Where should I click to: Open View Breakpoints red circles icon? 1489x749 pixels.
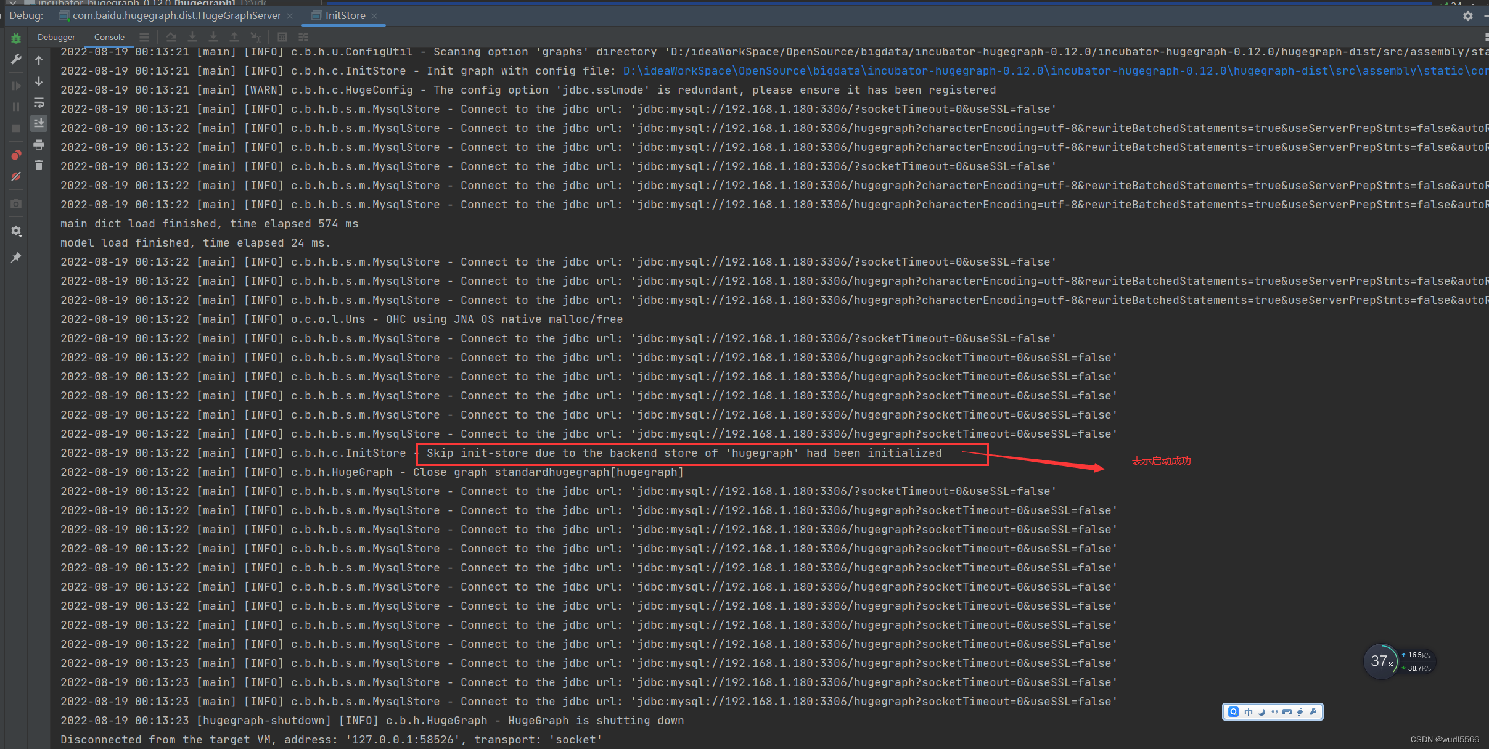point(16,155)
